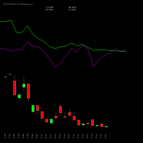Click the red candle for 16 Jun

pos(92,123)
